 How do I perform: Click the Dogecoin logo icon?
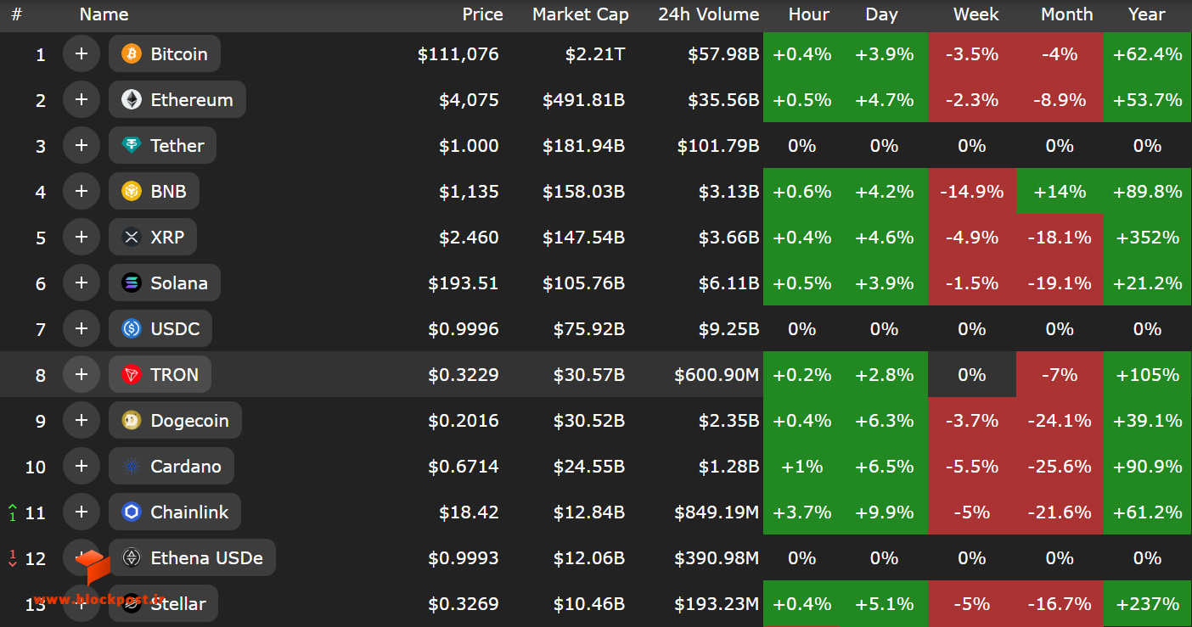coord(131,421)
